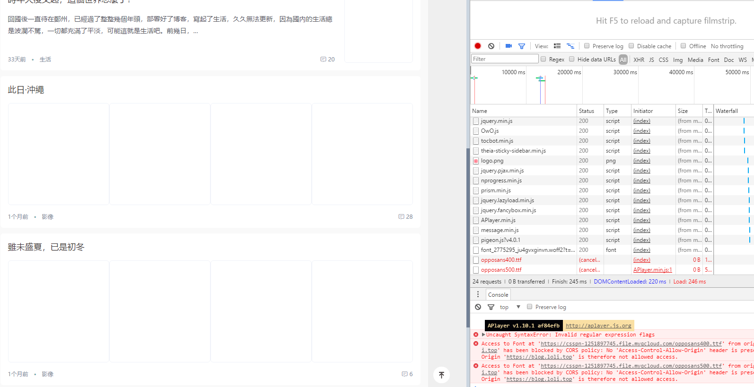Screen dimensions: 754x387
Task: Tick the Hide data URLs checkbox
Action: coord(572,59)
